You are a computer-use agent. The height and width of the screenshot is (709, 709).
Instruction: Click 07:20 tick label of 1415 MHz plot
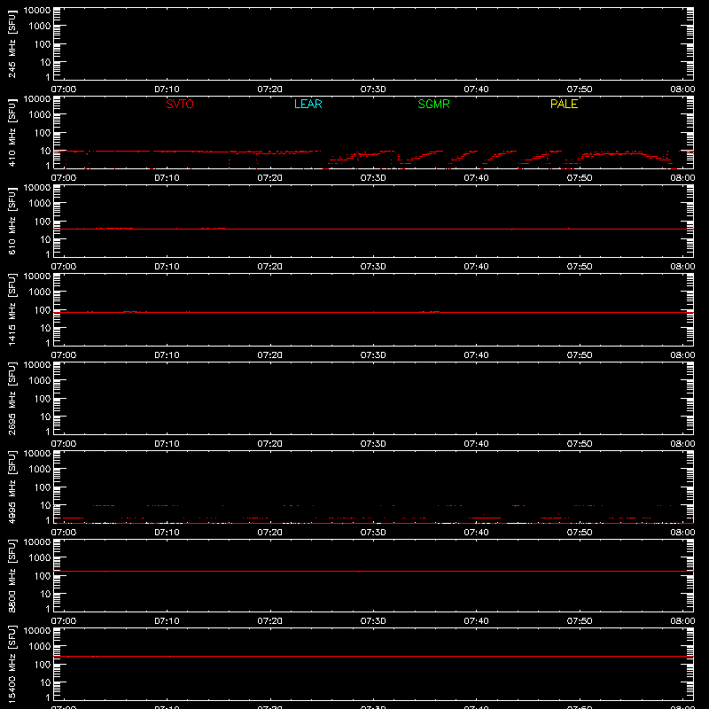[x=270, y=355]
